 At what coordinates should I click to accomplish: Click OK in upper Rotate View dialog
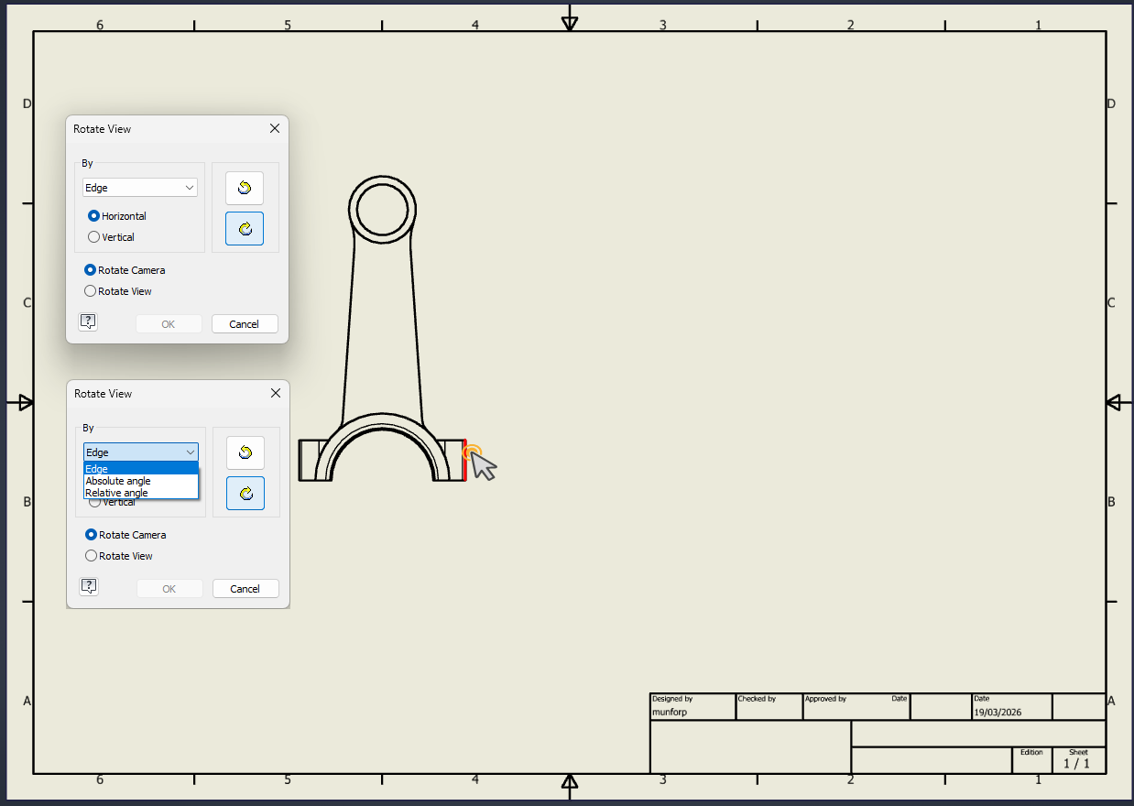pos(169,324)
